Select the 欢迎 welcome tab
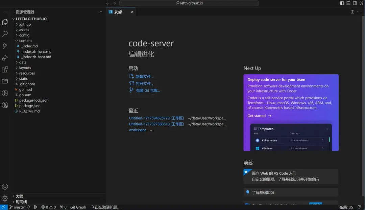 (x=118, y=12)
